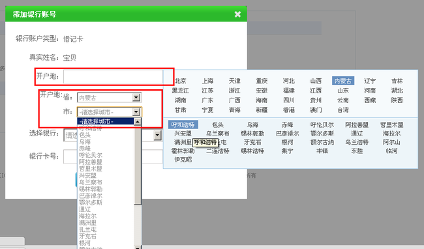This screenshot has width=424, height=249.
Task: Choose 鄂尔多斯 in the city dropdown list
Action: [91, 202]
